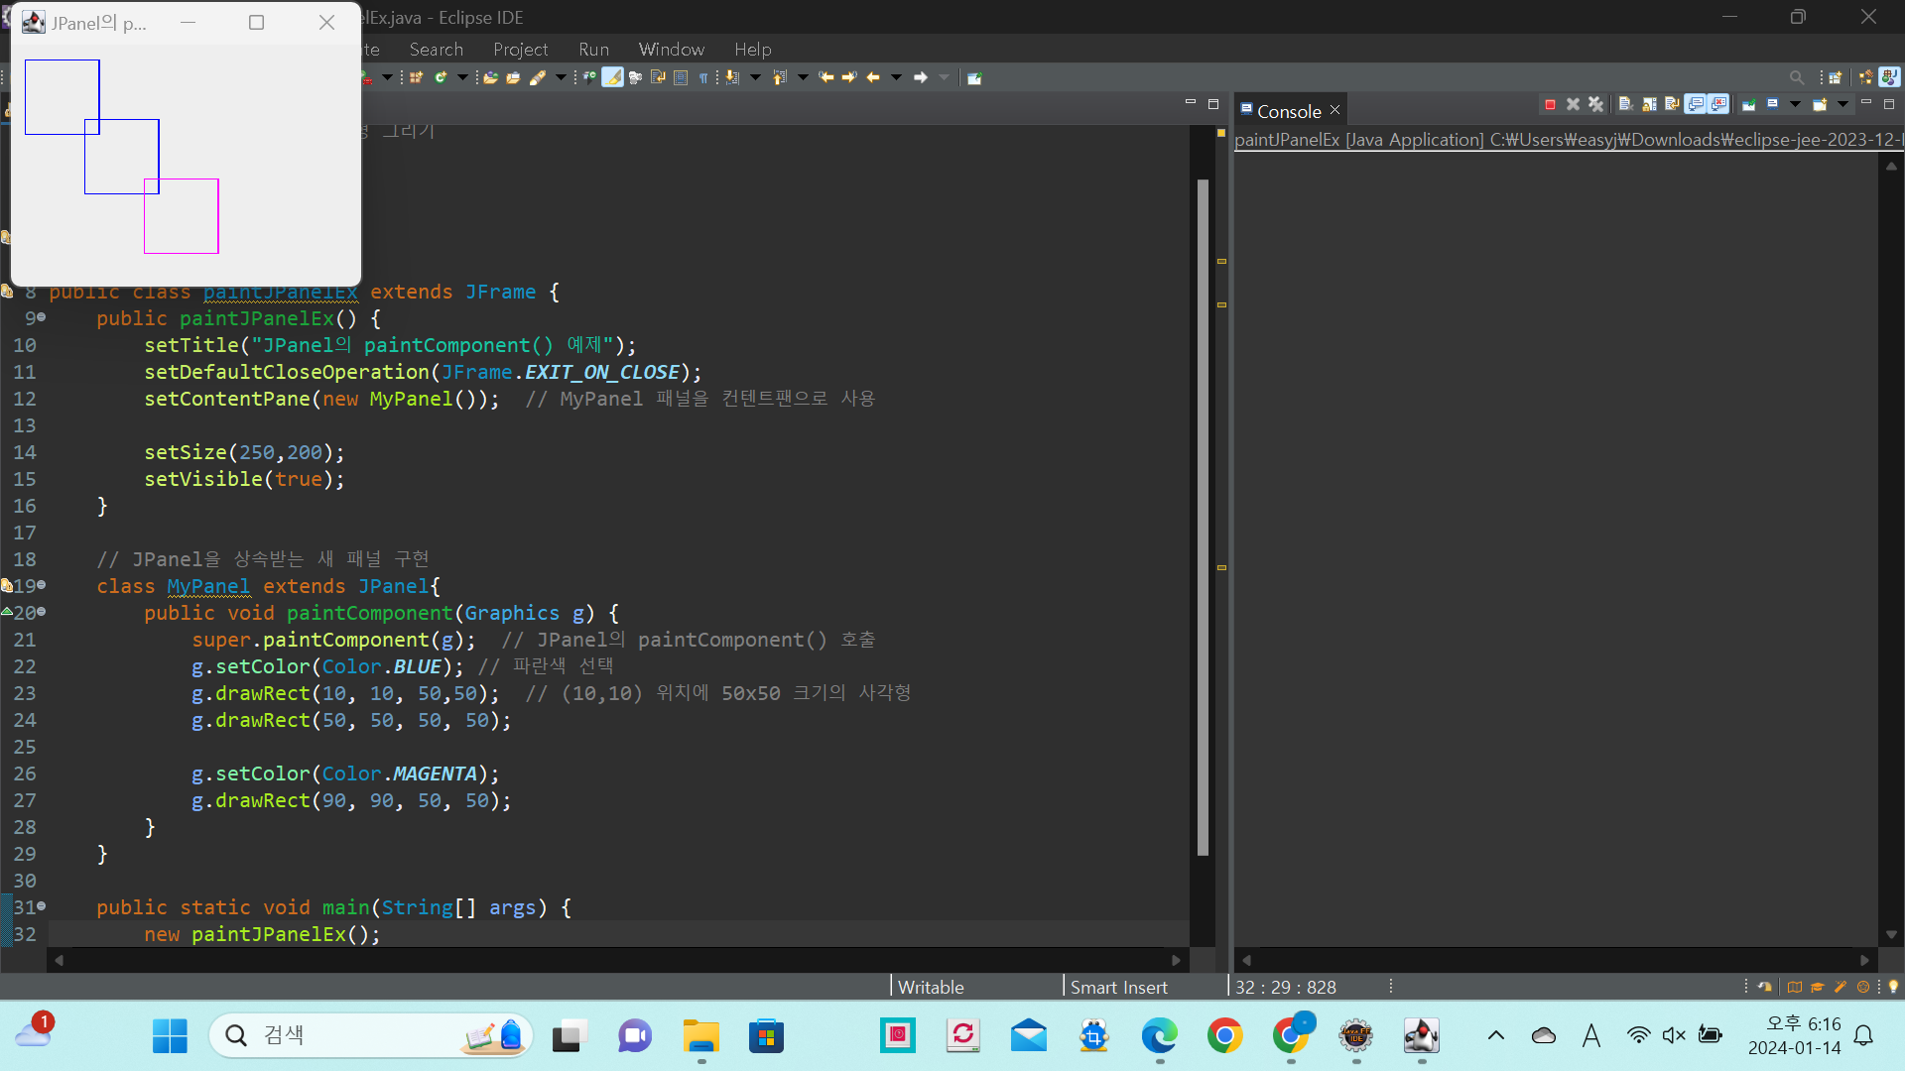Click the Clear Console icon

pyautogui.click(x=1625, y=104)
